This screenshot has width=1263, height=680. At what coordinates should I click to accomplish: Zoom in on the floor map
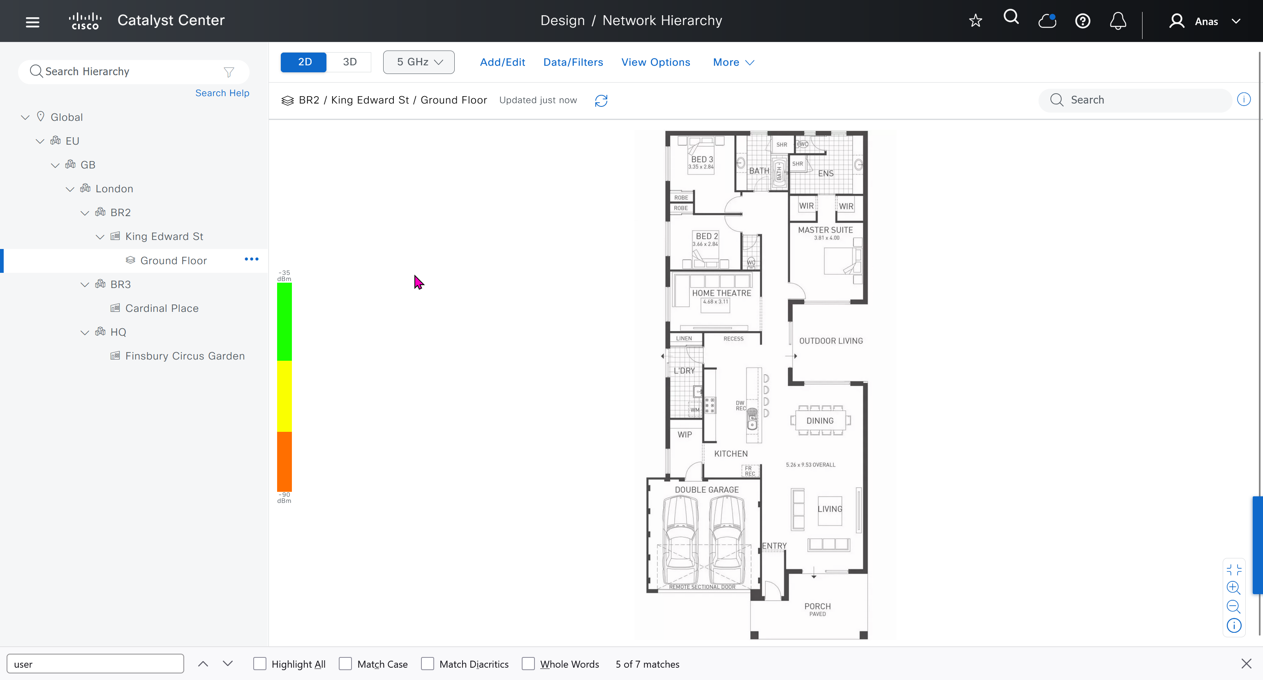(1233, 588)
